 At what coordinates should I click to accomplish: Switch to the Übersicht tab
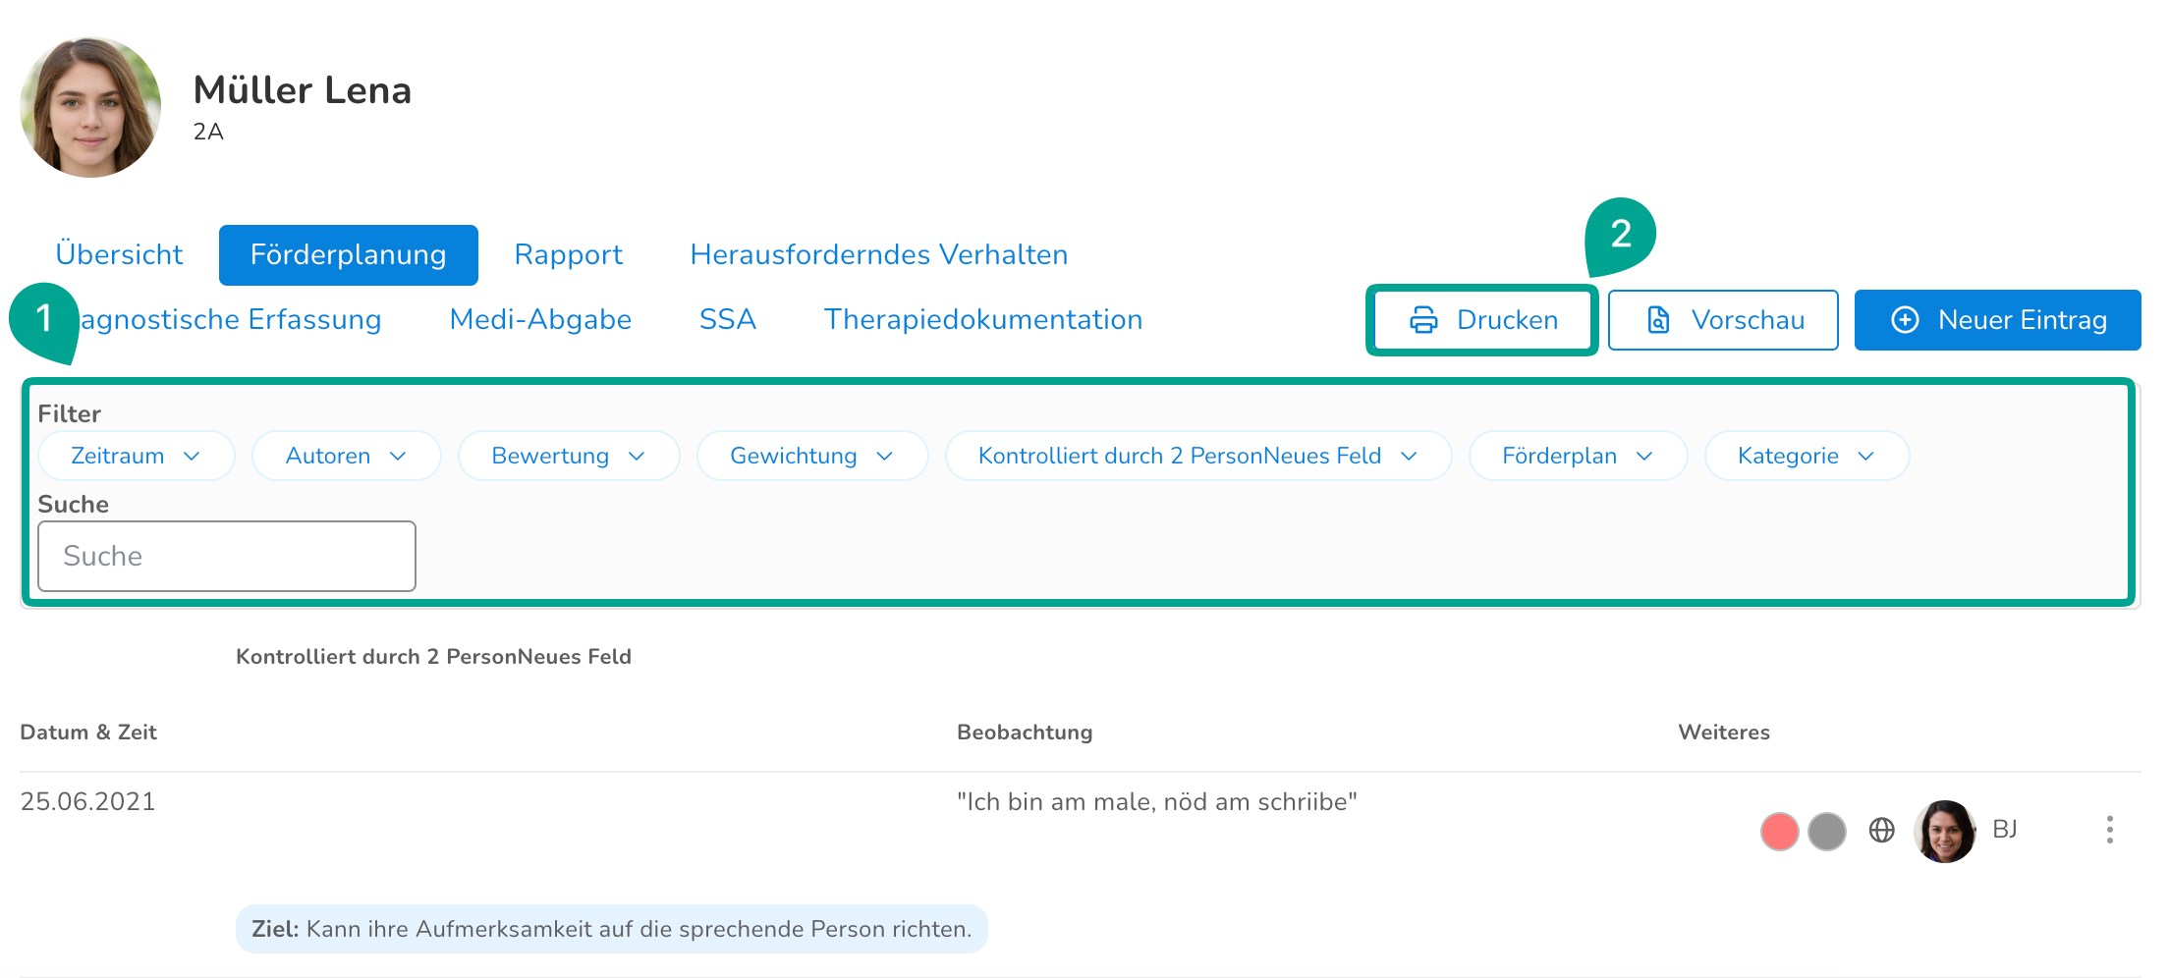tap(119, 254)
